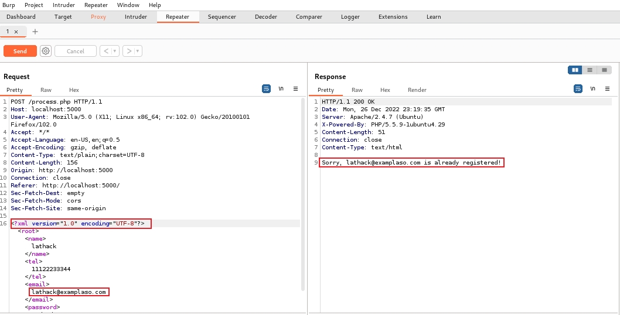Open next history dropdown arrow

pos(138,51)
